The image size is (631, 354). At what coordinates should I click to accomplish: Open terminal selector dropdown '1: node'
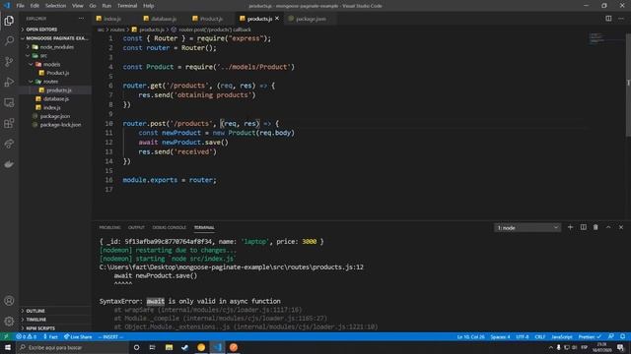click(527, 227)
